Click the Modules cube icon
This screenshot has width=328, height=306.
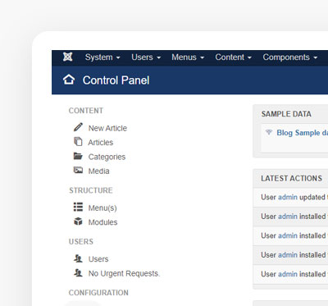(x=78, y=222)
